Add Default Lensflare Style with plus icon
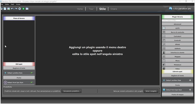Image resolution: width=195 pixels, height=104 pixels. click(x=190, y=80)
